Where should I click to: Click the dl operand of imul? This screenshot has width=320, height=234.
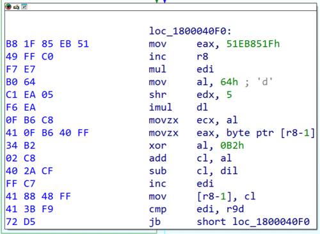(x=202, y=107)
